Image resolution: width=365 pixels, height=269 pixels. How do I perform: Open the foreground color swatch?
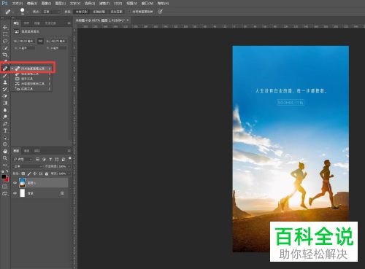[4, 177]
